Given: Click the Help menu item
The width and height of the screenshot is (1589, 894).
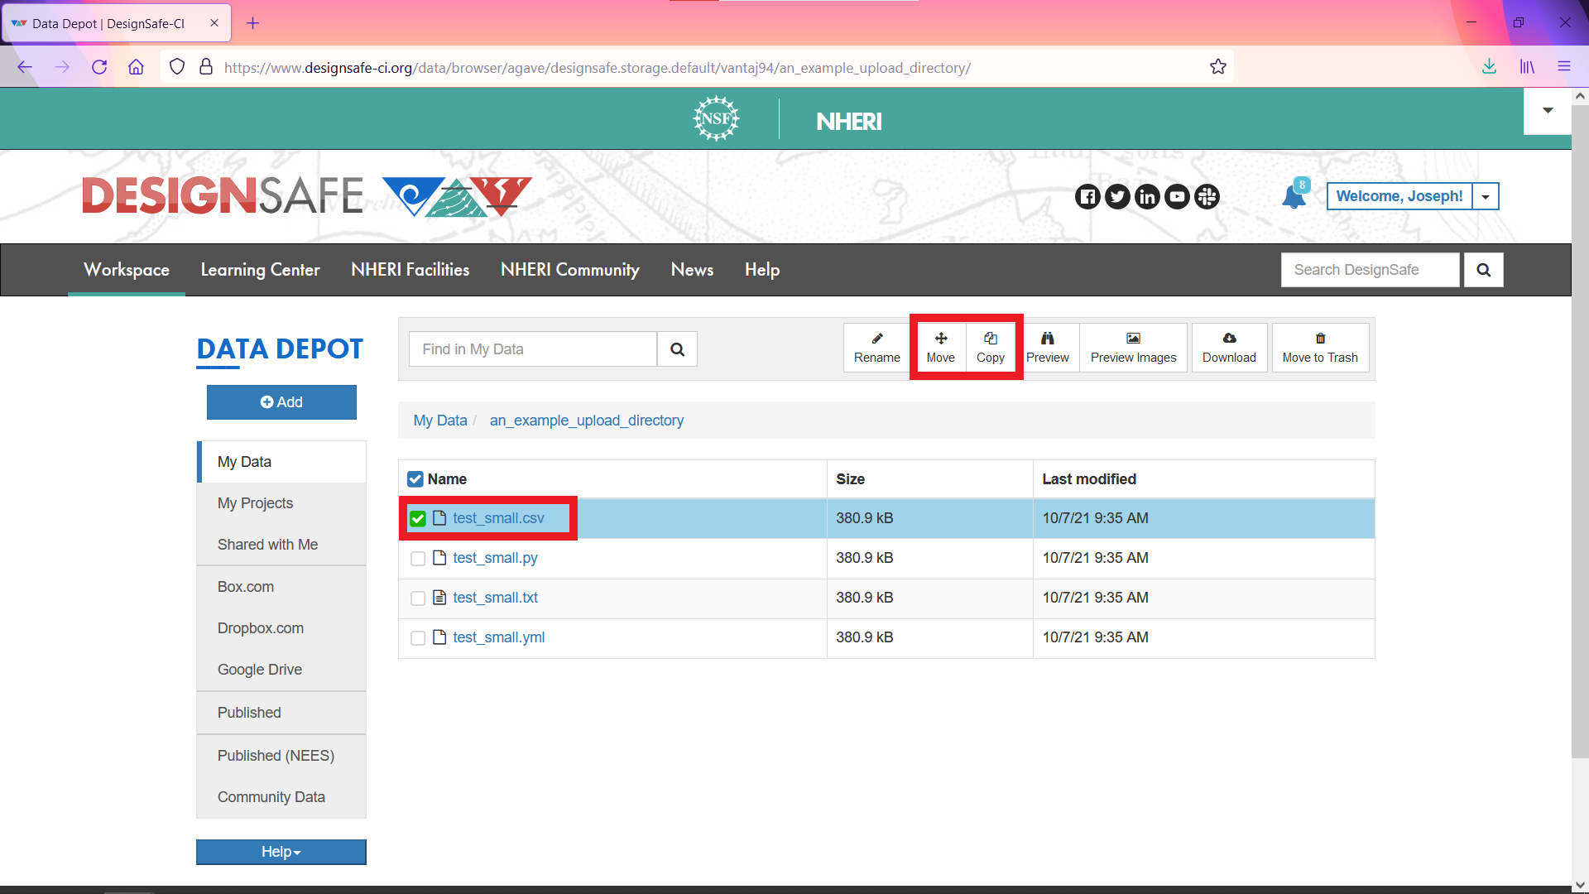Looking at the screenshot, I should click(761, 270).
